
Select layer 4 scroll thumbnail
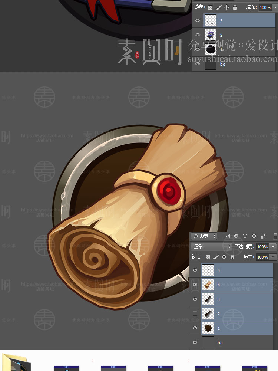208,285
